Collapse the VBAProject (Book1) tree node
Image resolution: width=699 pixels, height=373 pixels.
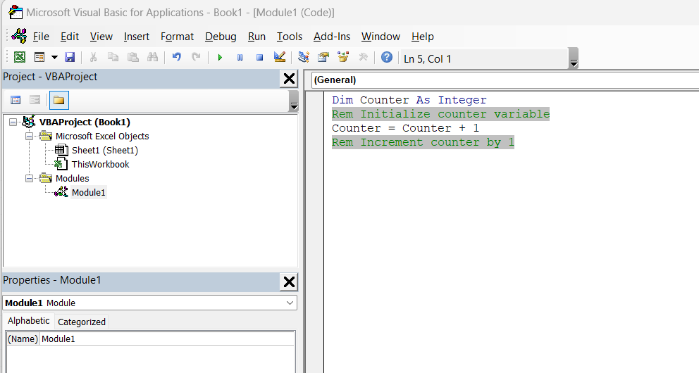tap(13, 122)
